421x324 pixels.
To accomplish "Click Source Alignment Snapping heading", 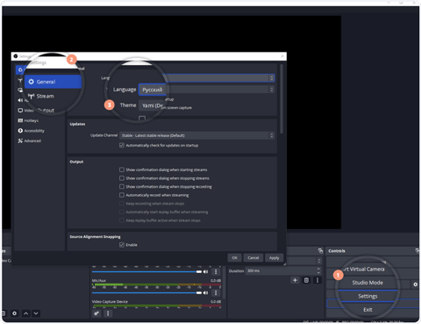I will point(95,236).
